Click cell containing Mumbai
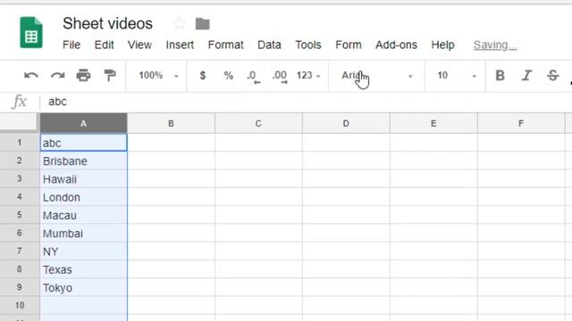 point(83,233)
